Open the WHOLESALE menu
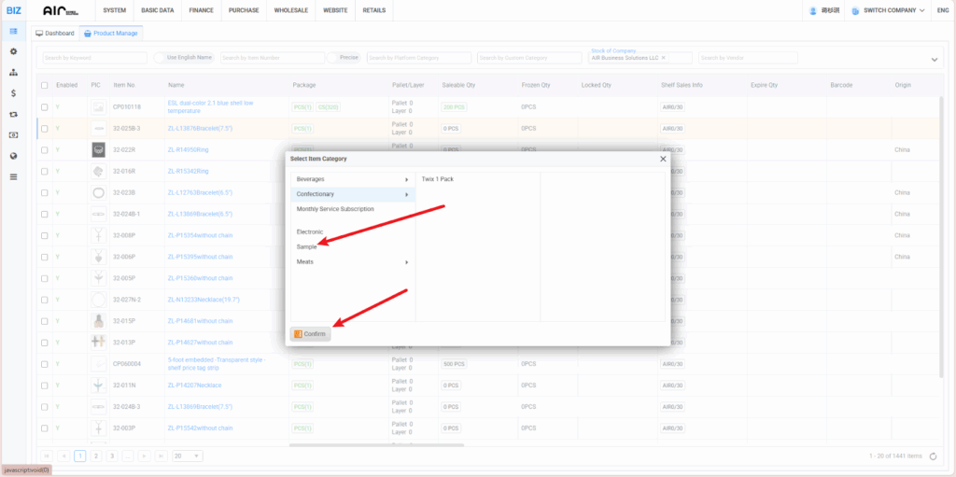Image resolution: width=956 pixels, height=477 pixels. (293, 10)
